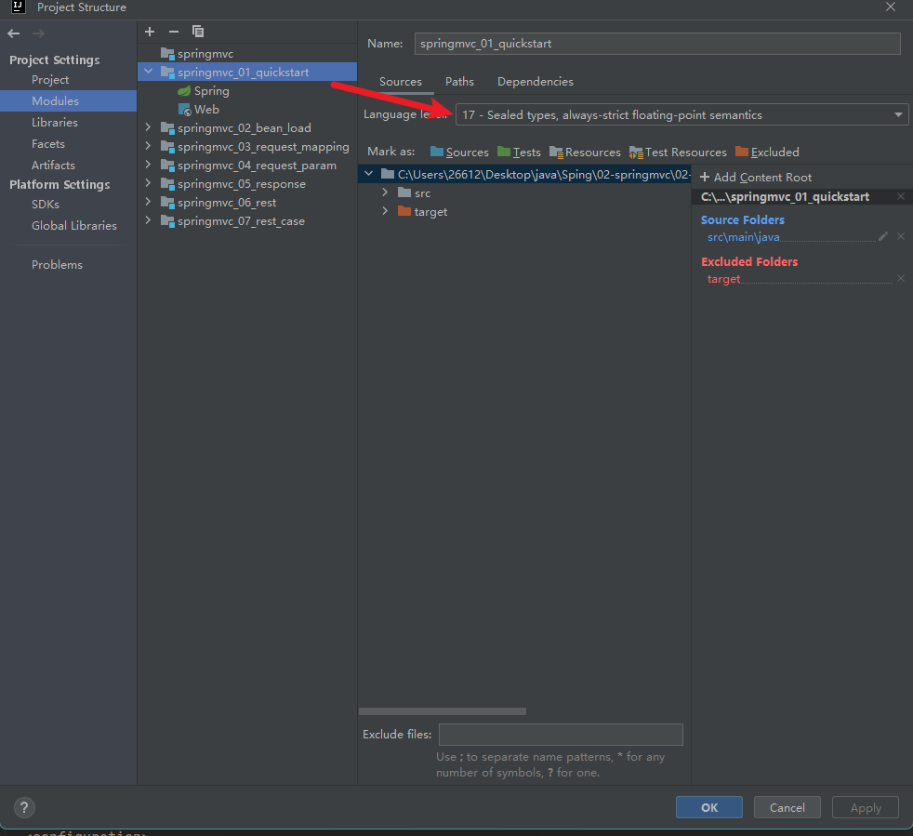The width and height of the screenshot is (913, 836).
Task: Remove selected module with minus icon
Action: 174,32
